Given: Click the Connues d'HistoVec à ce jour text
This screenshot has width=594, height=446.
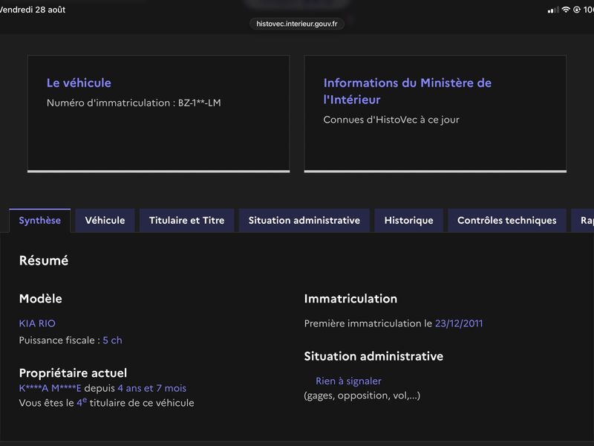Looking at the screenshot, I should 391,120.
